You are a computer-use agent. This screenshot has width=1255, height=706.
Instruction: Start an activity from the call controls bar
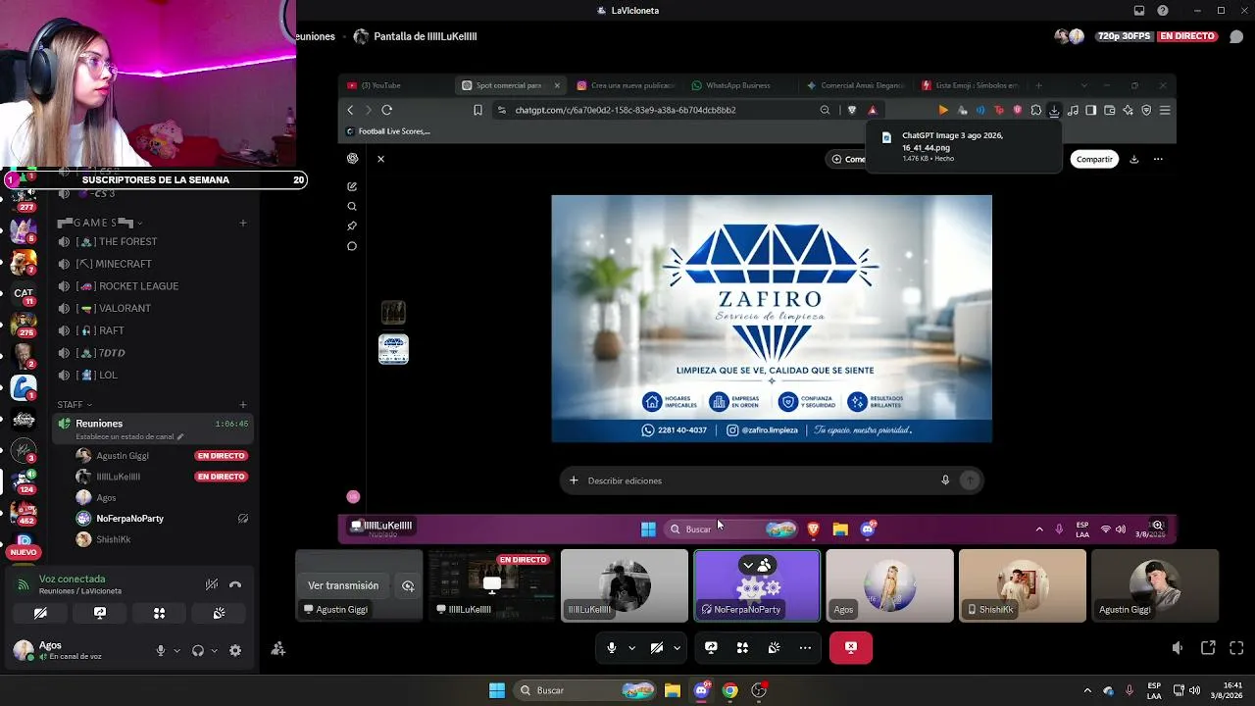point(742,647)
